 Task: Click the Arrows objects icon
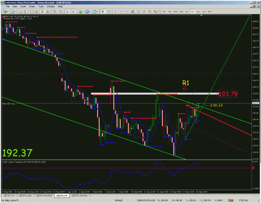[155, 12]
